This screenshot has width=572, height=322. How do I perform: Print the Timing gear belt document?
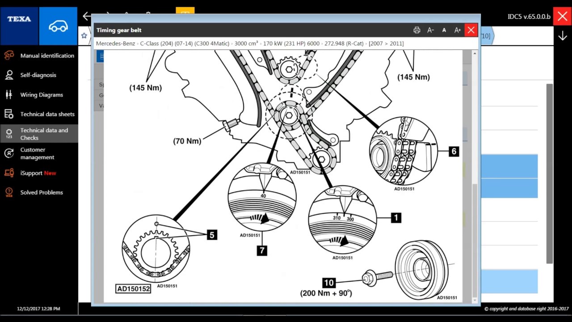pos(417,30)
